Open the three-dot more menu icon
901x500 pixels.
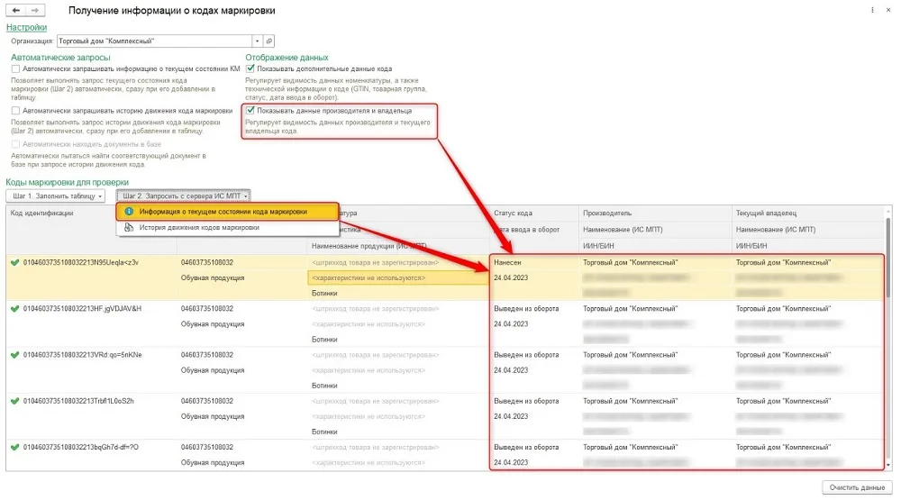[872, 10]
